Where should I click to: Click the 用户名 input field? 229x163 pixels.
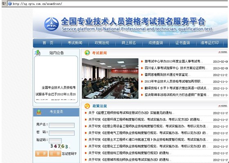[62, 125]
